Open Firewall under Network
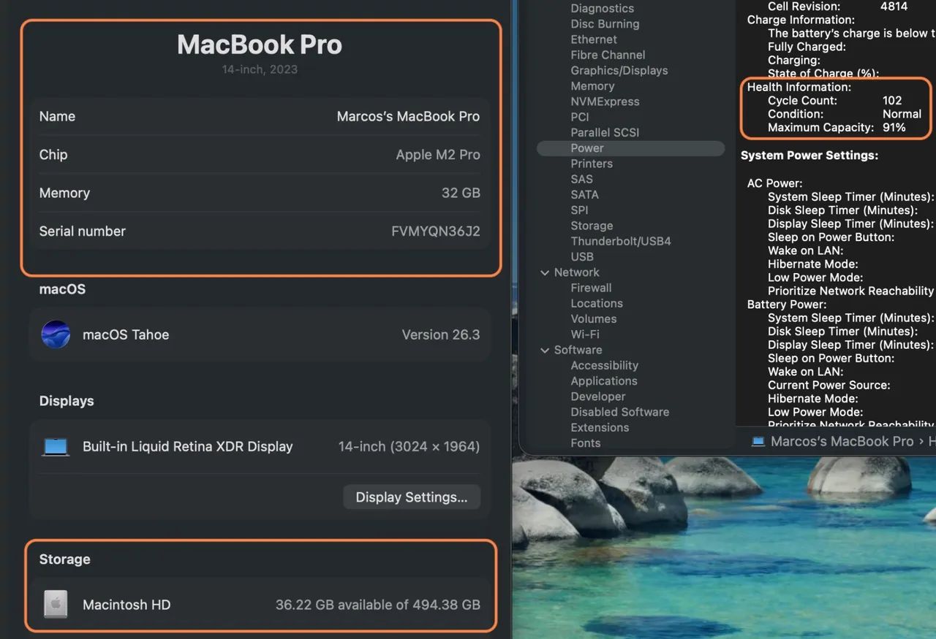This screenshot has width=936, height=639. [591, 288]
